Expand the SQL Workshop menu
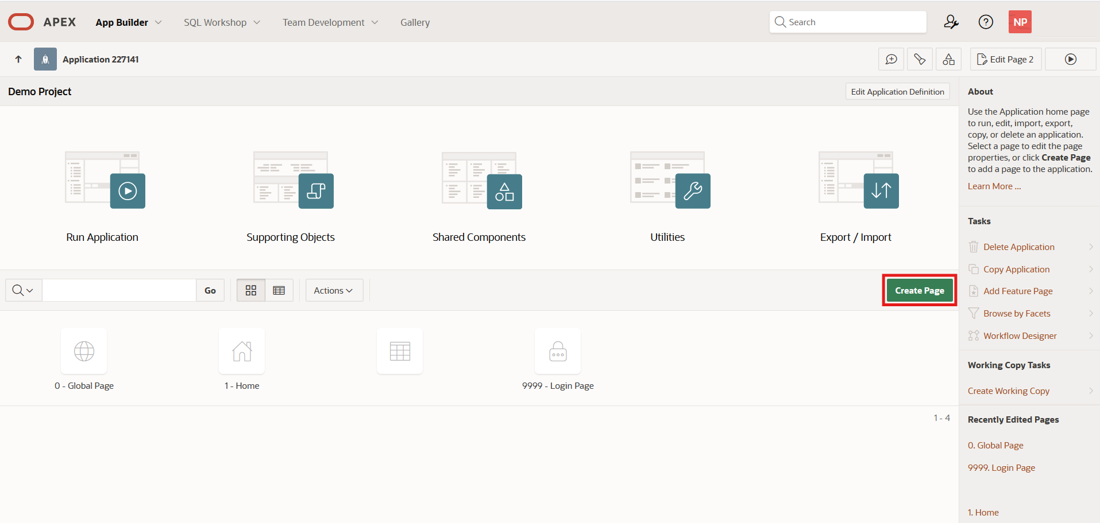Screen dimensions: 1100x523 pos(221,22)
